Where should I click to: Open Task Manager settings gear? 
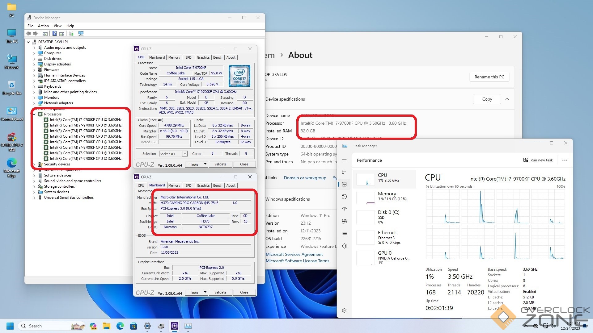pos(344,310)
